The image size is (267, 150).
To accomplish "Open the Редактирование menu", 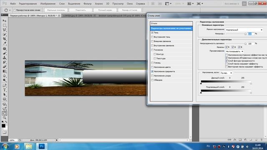I will point(28,4).
